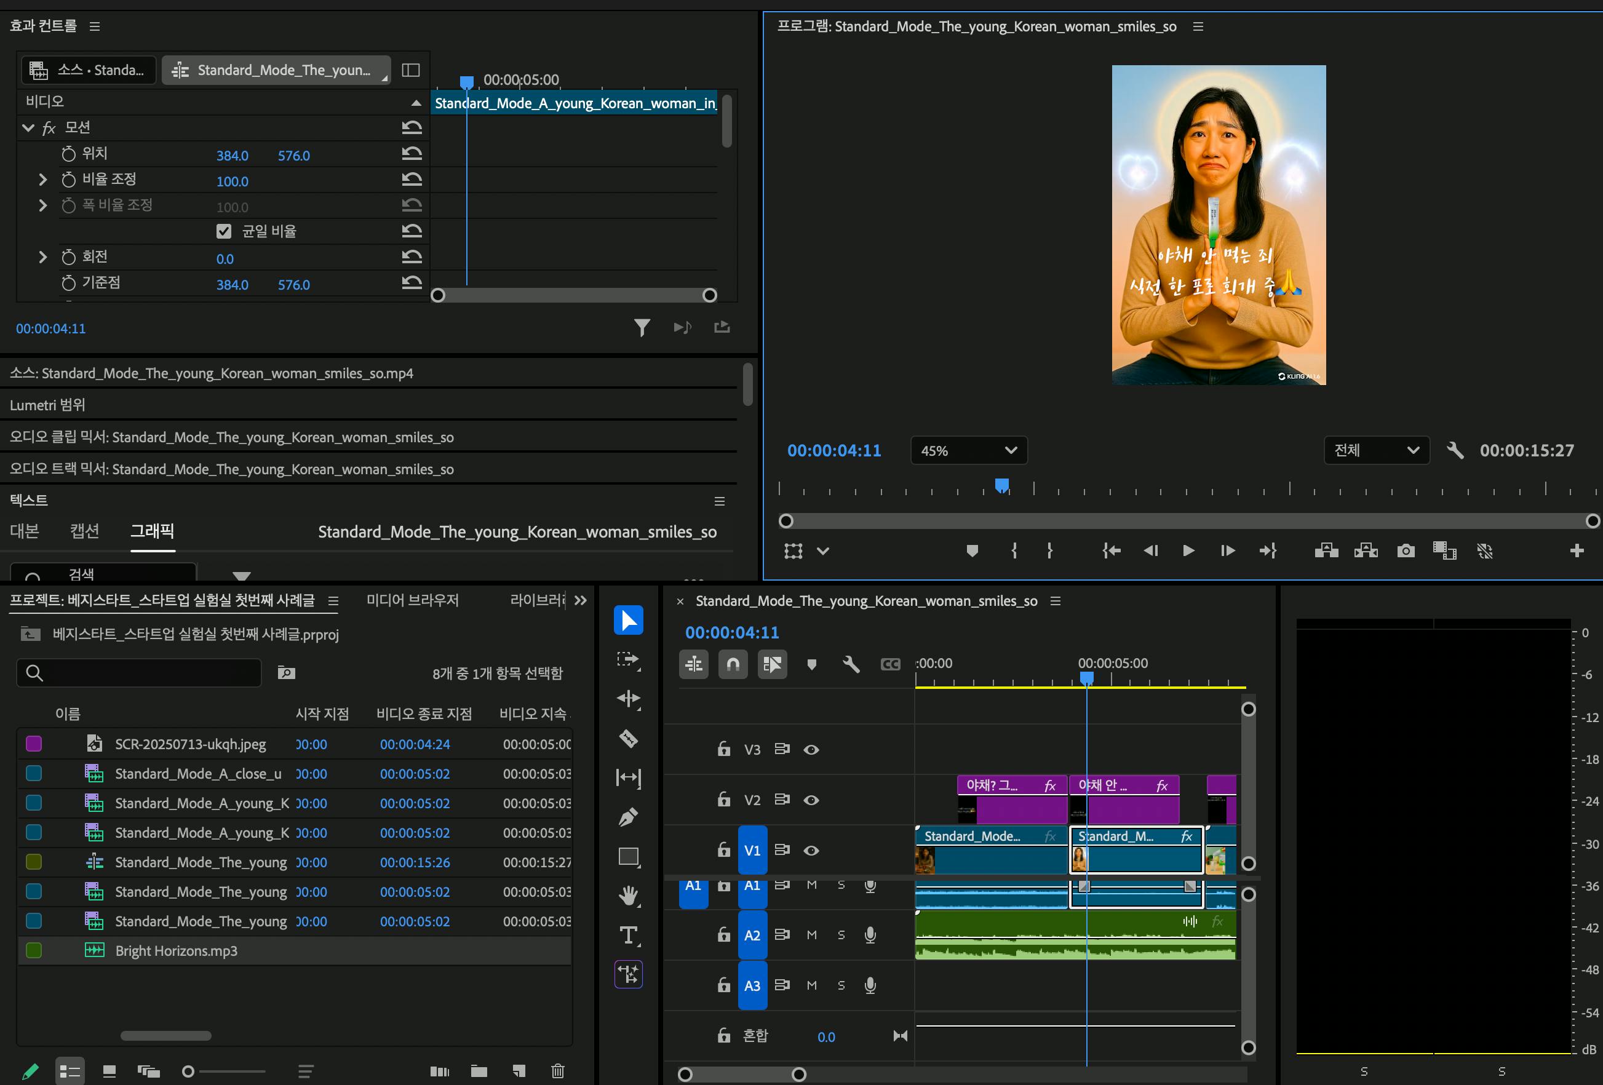The width and height of the screenshot is (1603, 1085).
Task: Step forward one frame
Action: (1228, 550)
